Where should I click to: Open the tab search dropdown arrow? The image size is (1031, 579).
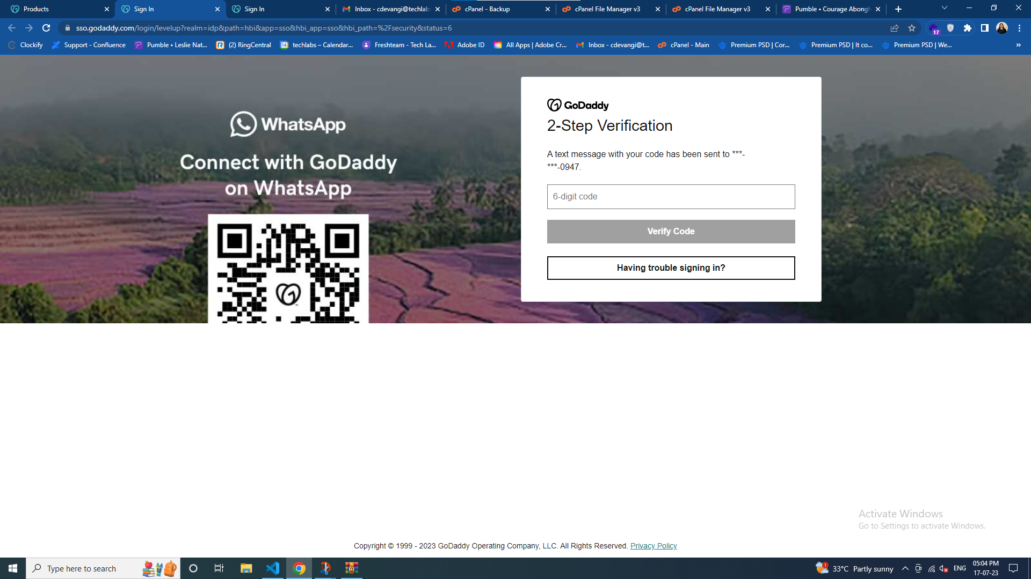[x=945, y=8]
